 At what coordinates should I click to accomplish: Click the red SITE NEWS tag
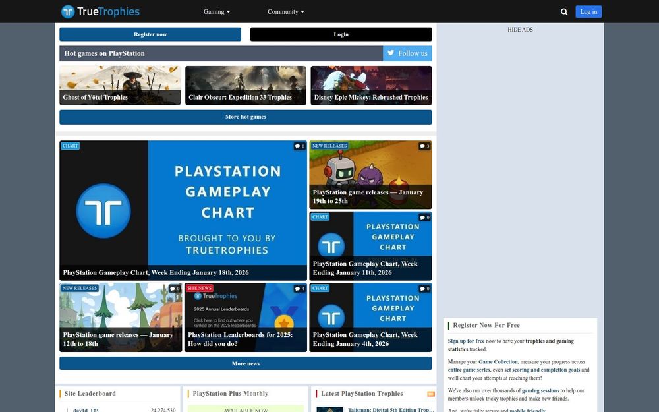[200, 289]
